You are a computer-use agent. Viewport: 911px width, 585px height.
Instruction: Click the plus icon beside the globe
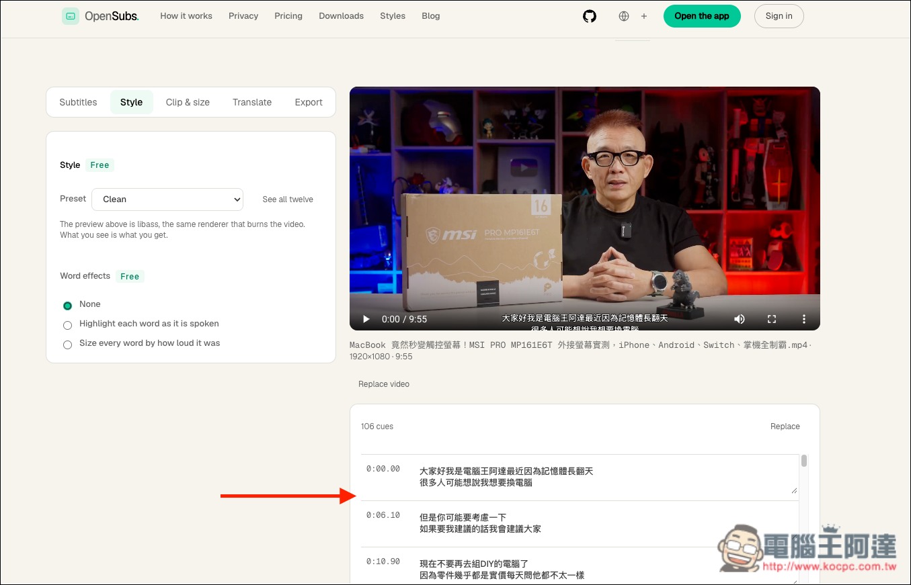click(x=644, y=16)
